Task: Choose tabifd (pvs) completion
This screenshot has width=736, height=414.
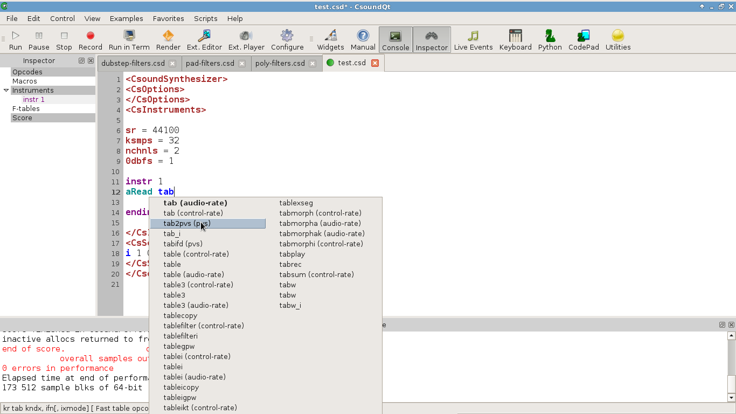Action: tap(207, 244)
